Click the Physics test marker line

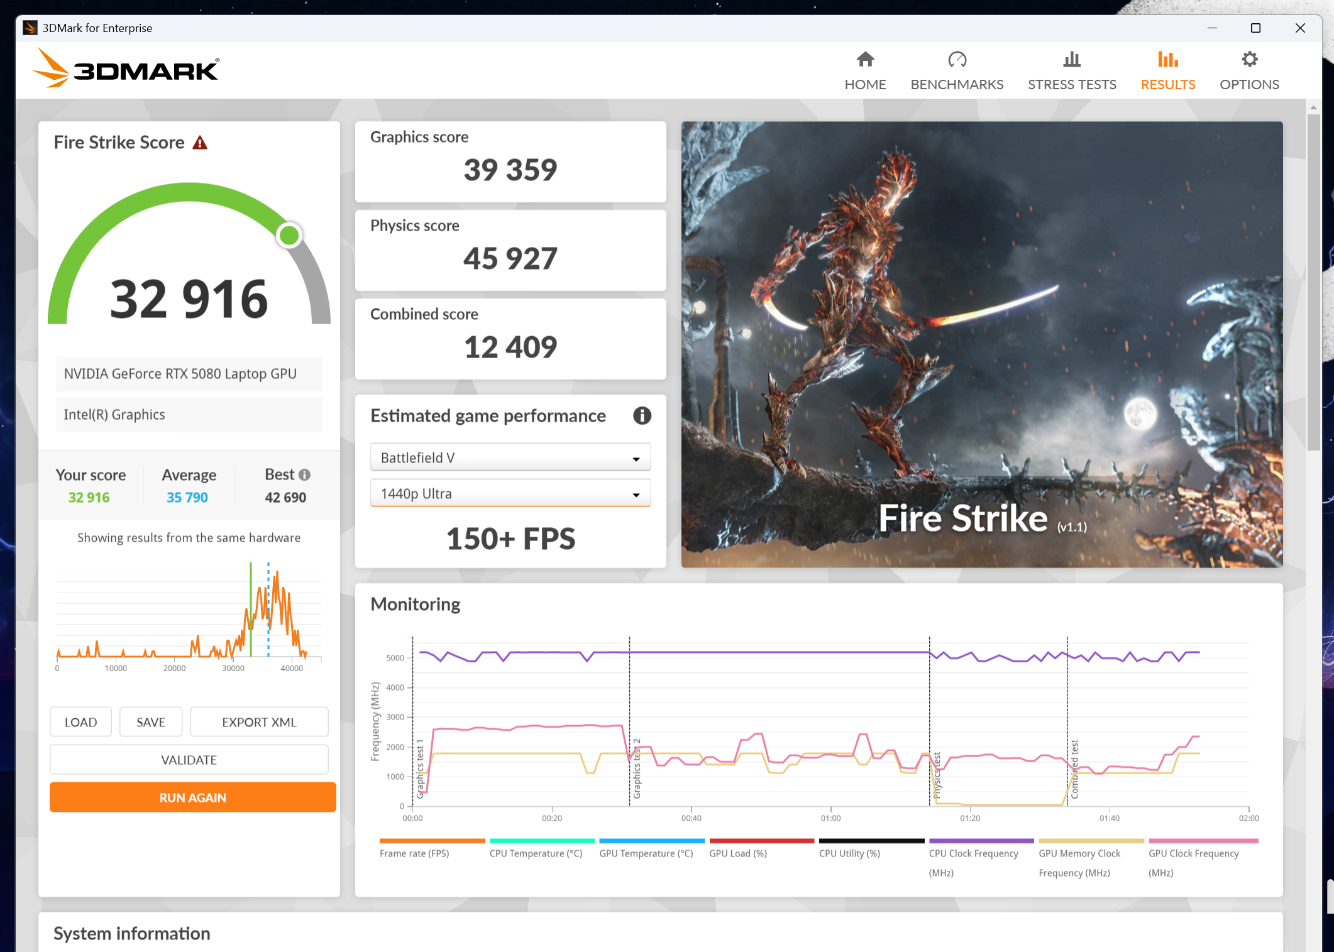click(930, 721)
